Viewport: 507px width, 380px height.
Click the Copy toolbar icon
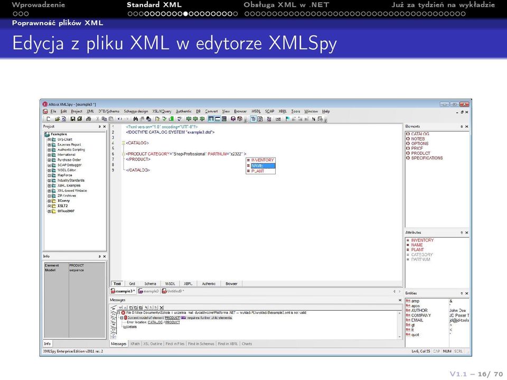(104, 119)
